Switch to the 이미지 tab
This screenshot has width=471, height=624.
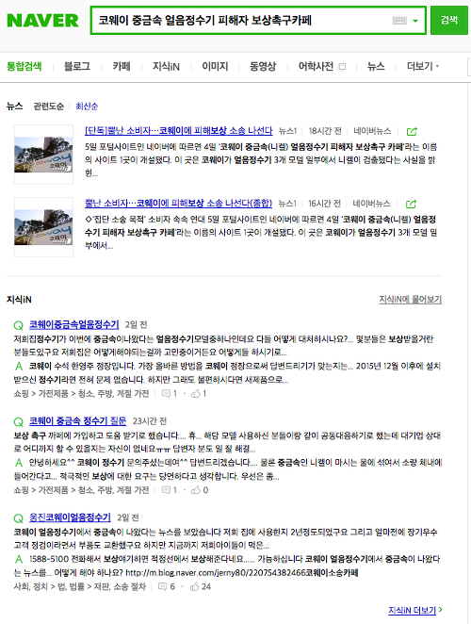[215, 67]
